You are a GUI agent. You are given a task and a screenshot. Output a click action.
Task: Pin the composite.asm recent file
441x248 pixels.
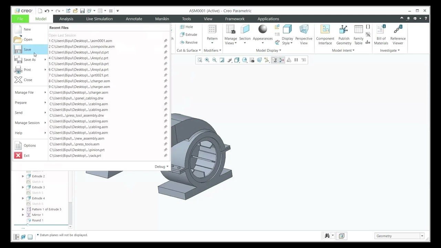(x=165, y=46)
